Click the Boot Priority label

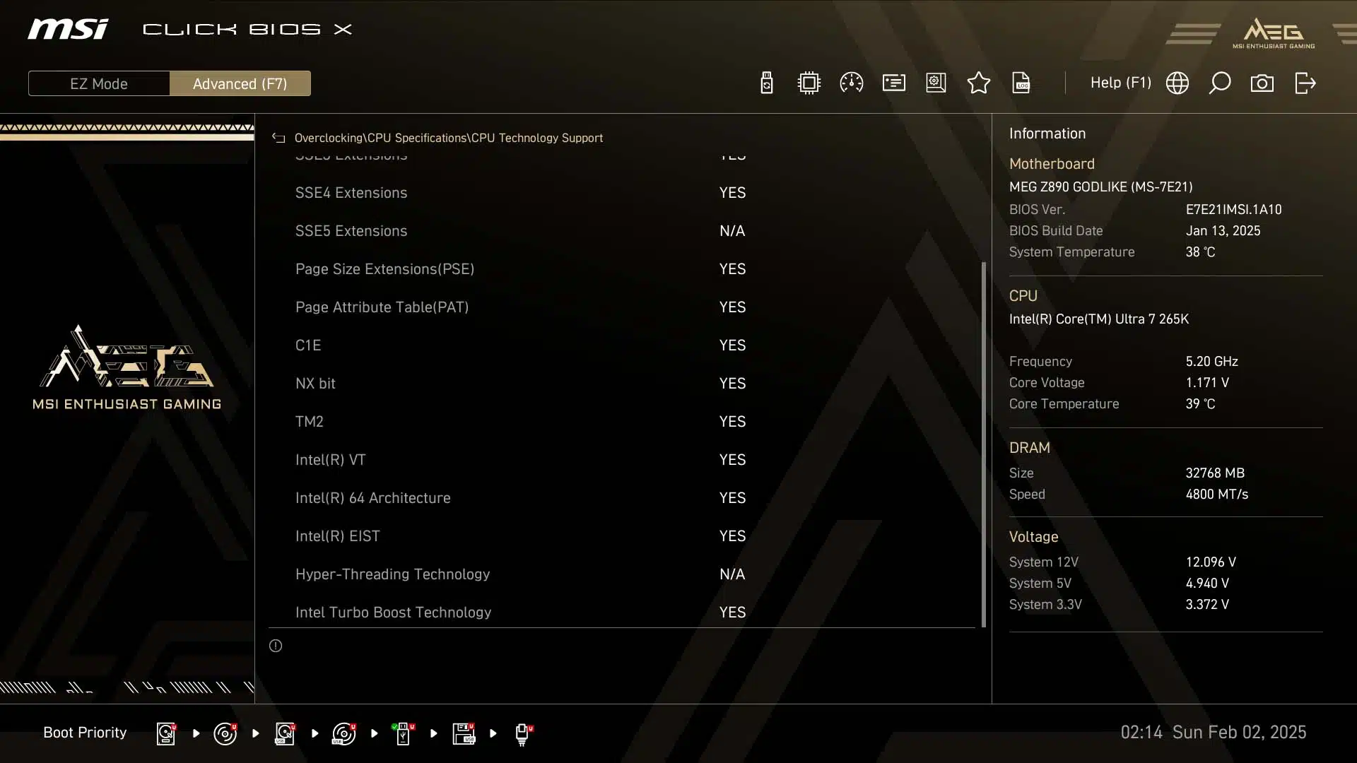85,733
